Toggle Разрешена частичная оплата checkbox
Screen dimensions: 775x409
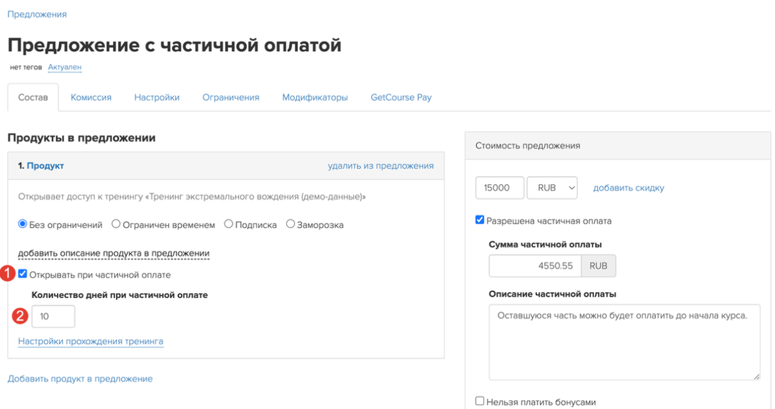(x=480, y=220)
